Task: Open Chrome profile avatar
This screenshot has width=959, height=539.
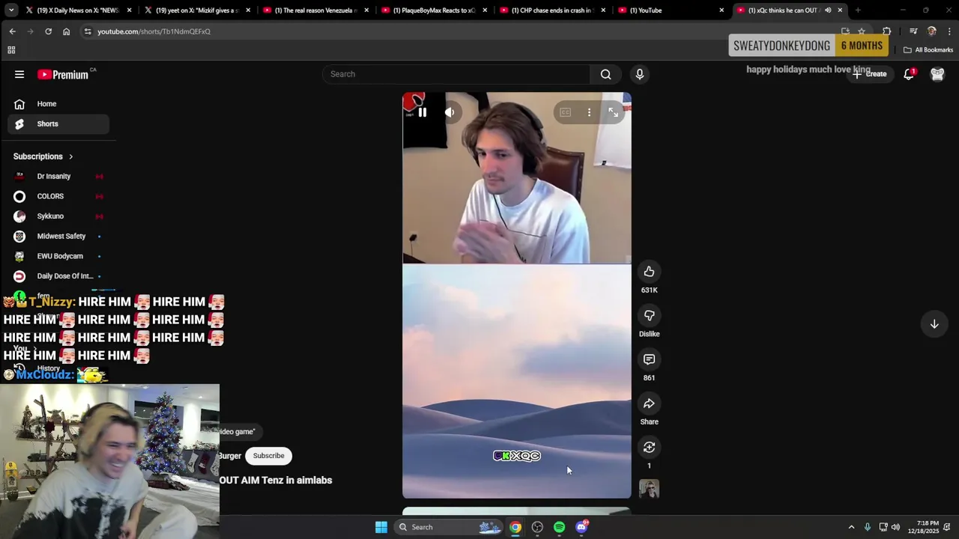Action: coord(931,31)
